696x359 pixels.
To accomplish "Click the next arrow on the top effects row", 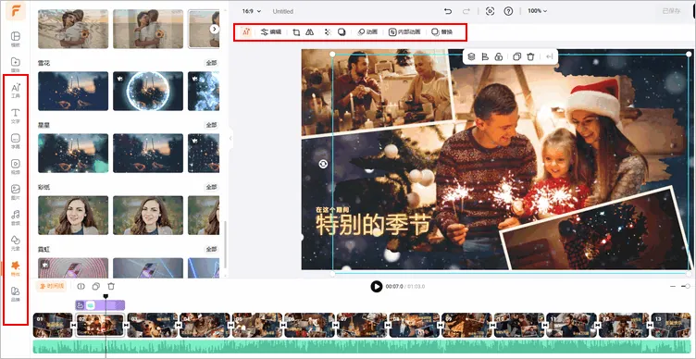I will 215,29.
